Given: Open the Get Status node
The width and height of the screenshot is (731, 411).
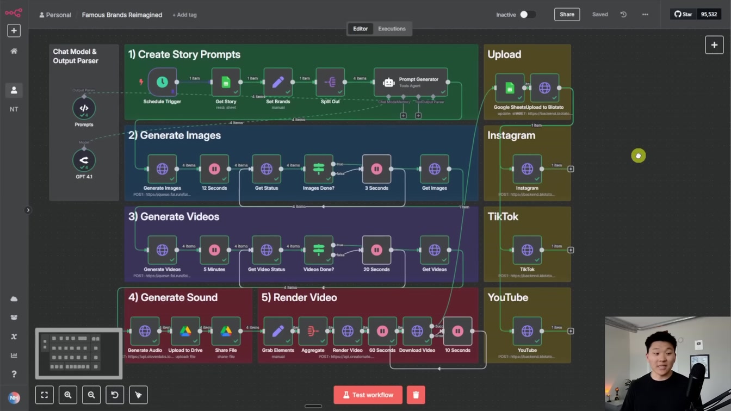Looking at the screenshot, I should [x=267, y=169].
